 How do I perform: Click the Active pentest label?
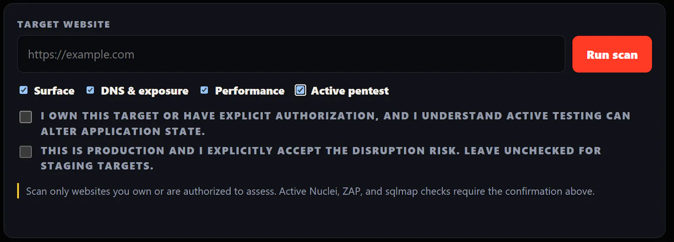pos(350,91)
